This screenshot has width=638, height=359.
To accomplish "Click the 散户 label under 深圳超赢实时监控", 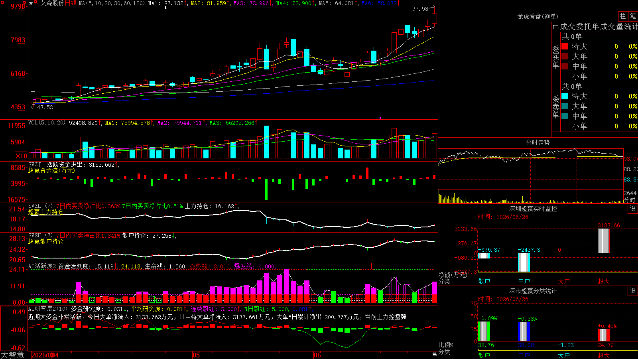I will [484, 281].
